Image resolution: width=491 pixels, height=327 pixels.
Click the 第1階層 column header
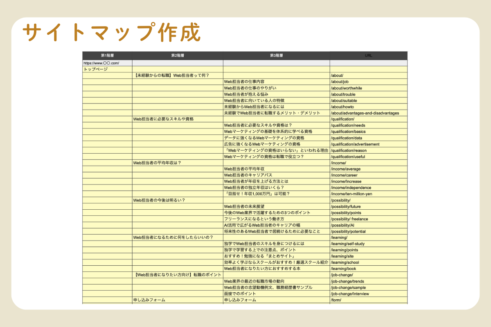107,55
